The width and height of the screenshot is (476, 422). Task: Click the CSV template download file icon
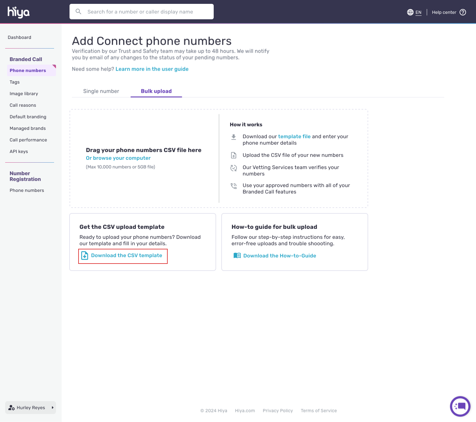coord(85,256)
